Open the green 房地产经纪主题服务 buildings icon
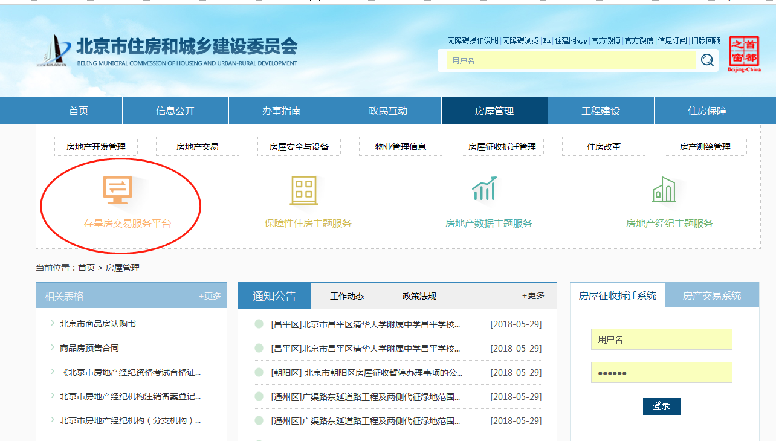 (x=664, y=189)
